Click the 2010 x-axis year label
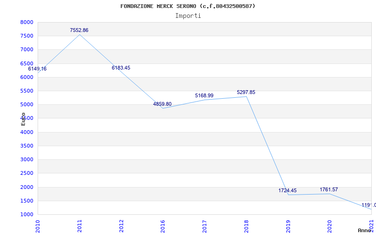376x235 pixels. coord(38,226)
